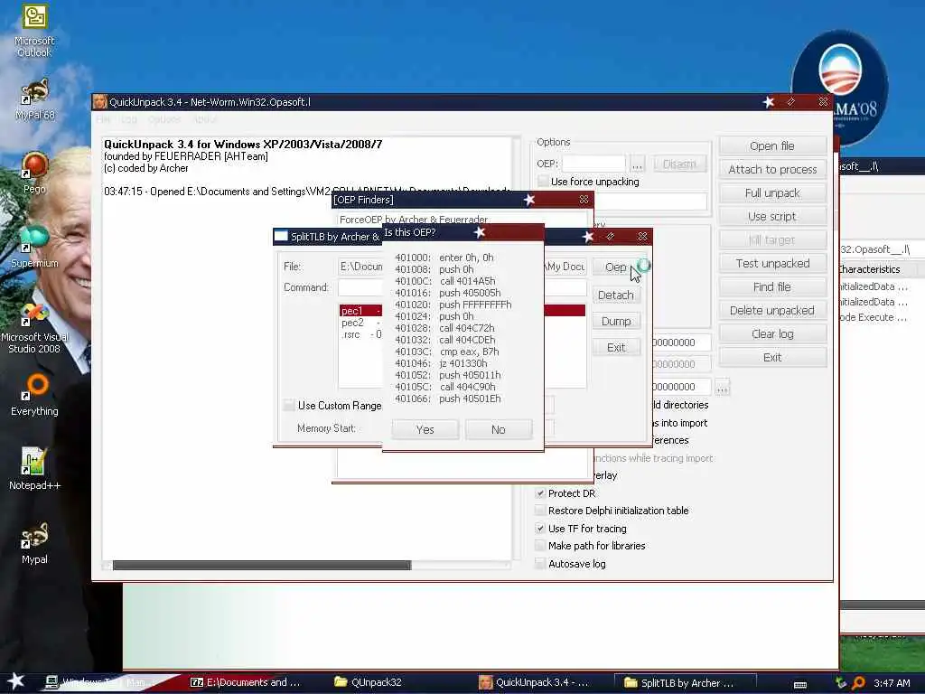Click the Command input field in SplitTLB
The width and height of the screenshot is (925, 694).
pyautogui.click(x=462, y=287)
